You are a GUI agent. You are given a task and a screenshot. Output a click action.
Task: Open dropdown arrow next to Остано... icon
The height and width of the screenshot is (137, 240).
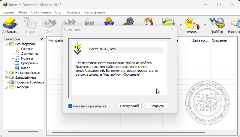pos(205,25)
